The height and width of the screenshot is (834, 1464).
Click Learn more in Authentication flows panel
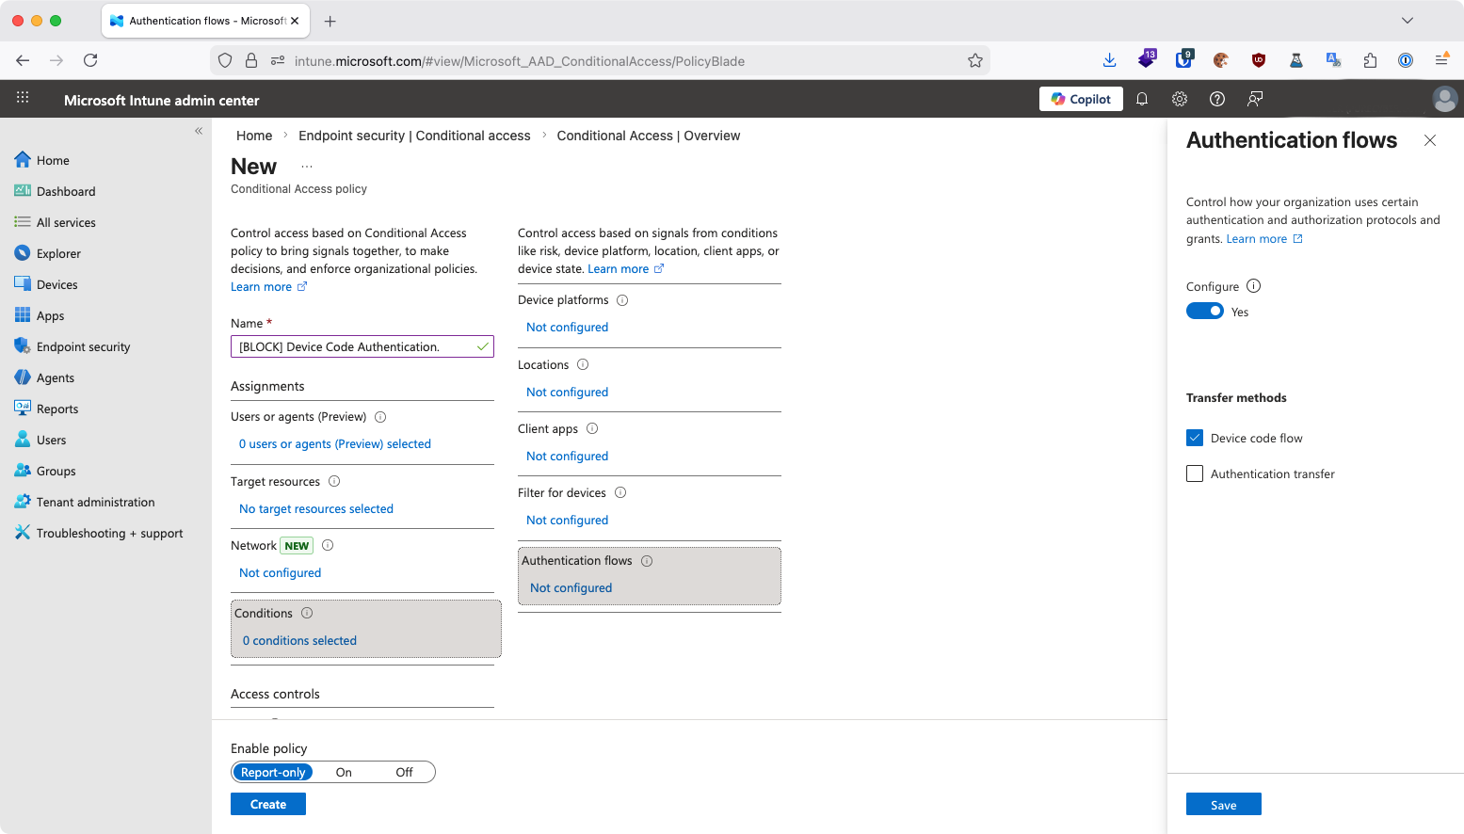[x=1264, y=239]
